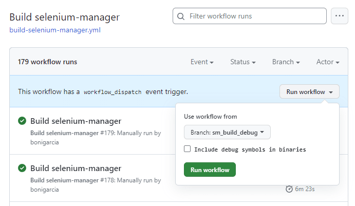Click the stopwatch icon beside 6m 23s
The image size is (355, 206).
pos(289,189)
